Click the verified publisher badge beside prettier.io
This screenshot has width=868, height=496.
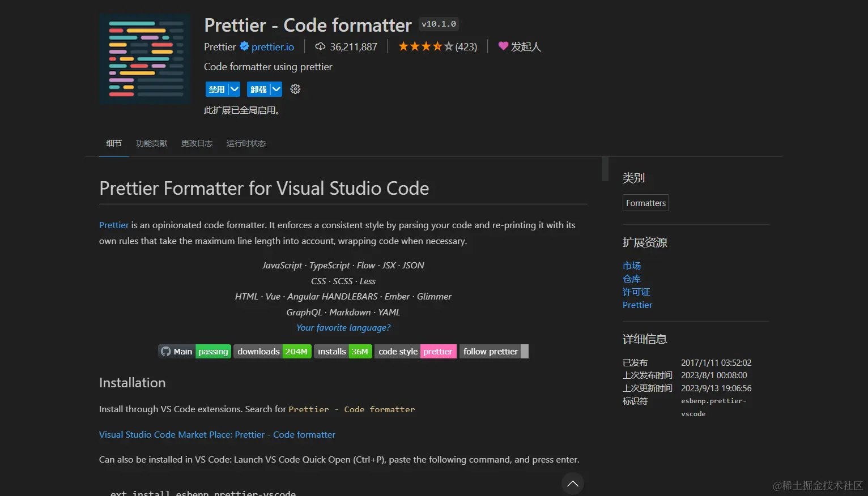coord(244,46)
